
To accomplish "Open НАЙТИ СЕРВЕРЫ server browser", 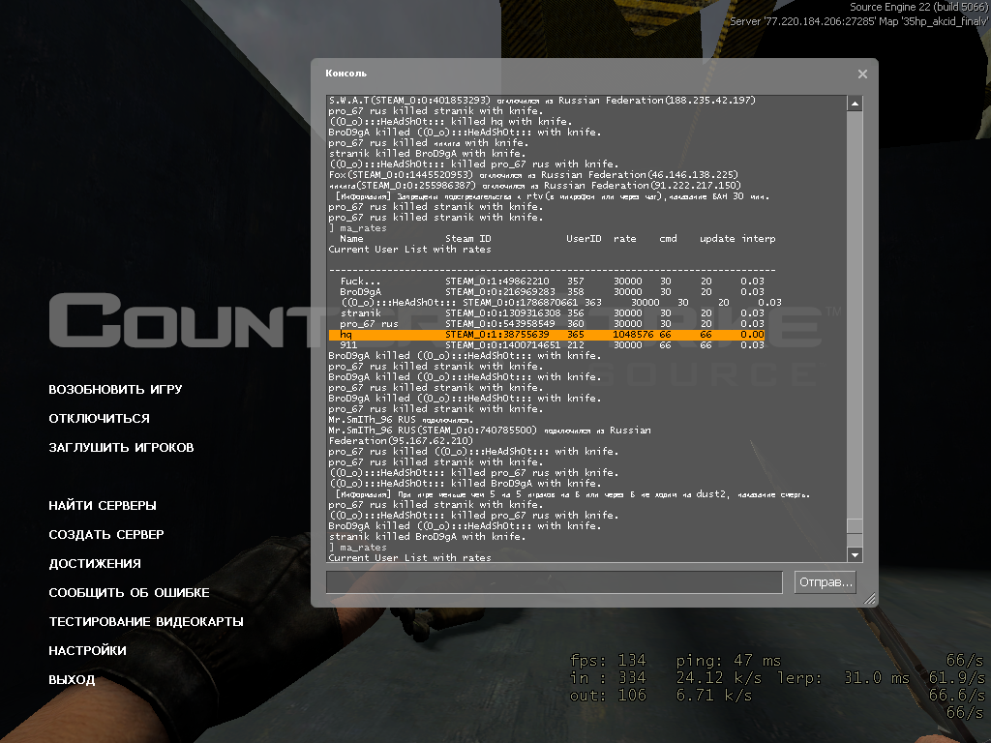I will tap(103, 505).
